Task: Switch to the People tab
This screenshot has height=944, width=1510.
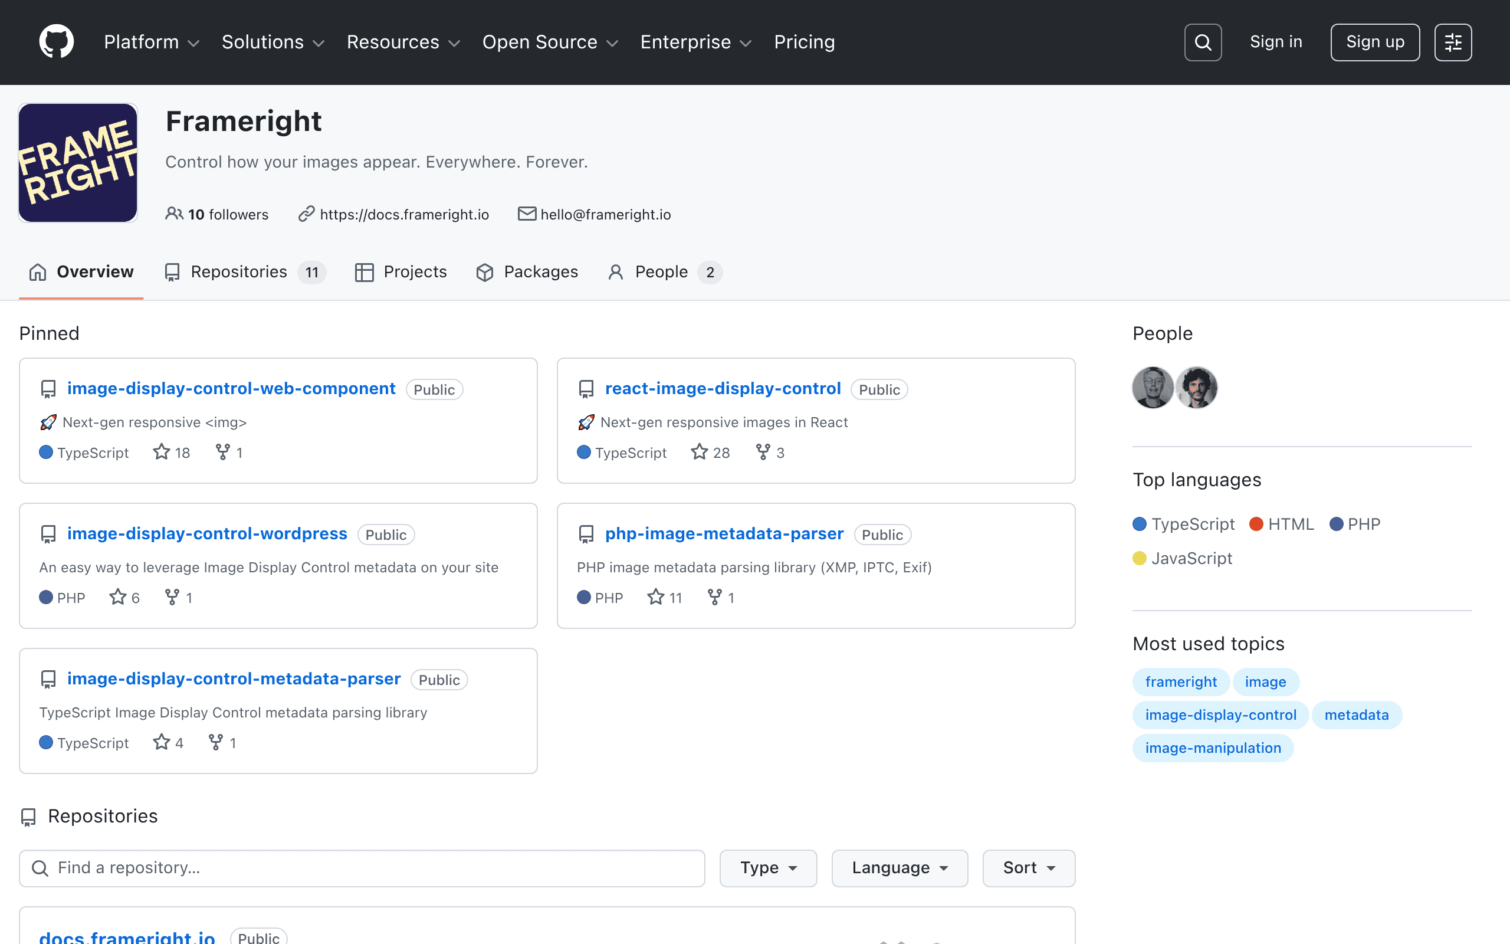Action: coord(665,272)
